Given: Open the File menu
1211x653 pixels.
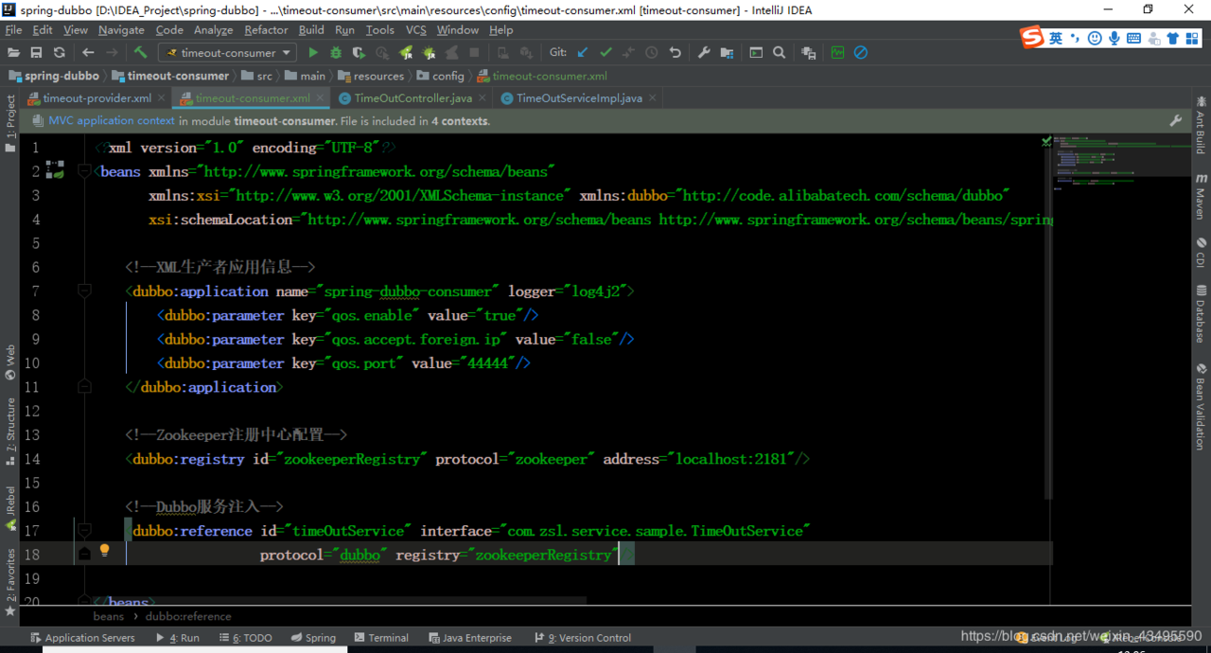Looking at the screenshot, I should (x=13, y=30).
